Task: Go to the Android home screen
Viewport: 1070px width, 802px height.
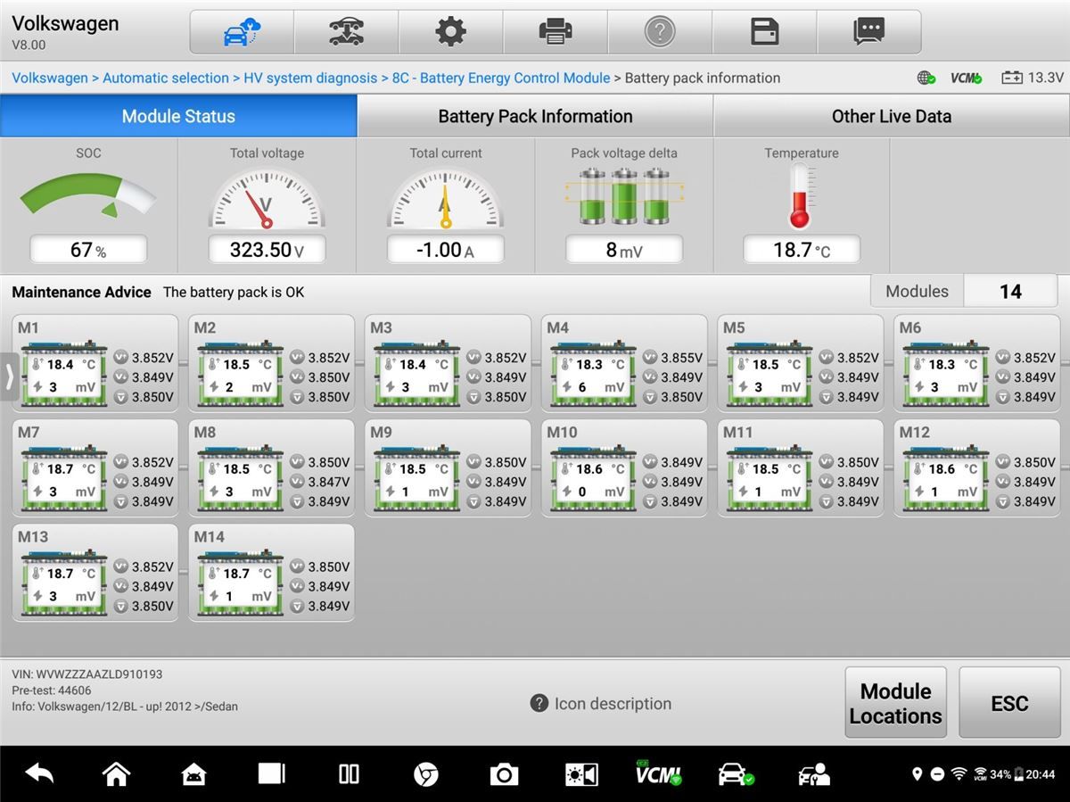Action: pyautogui.click(x=117, y=774)
